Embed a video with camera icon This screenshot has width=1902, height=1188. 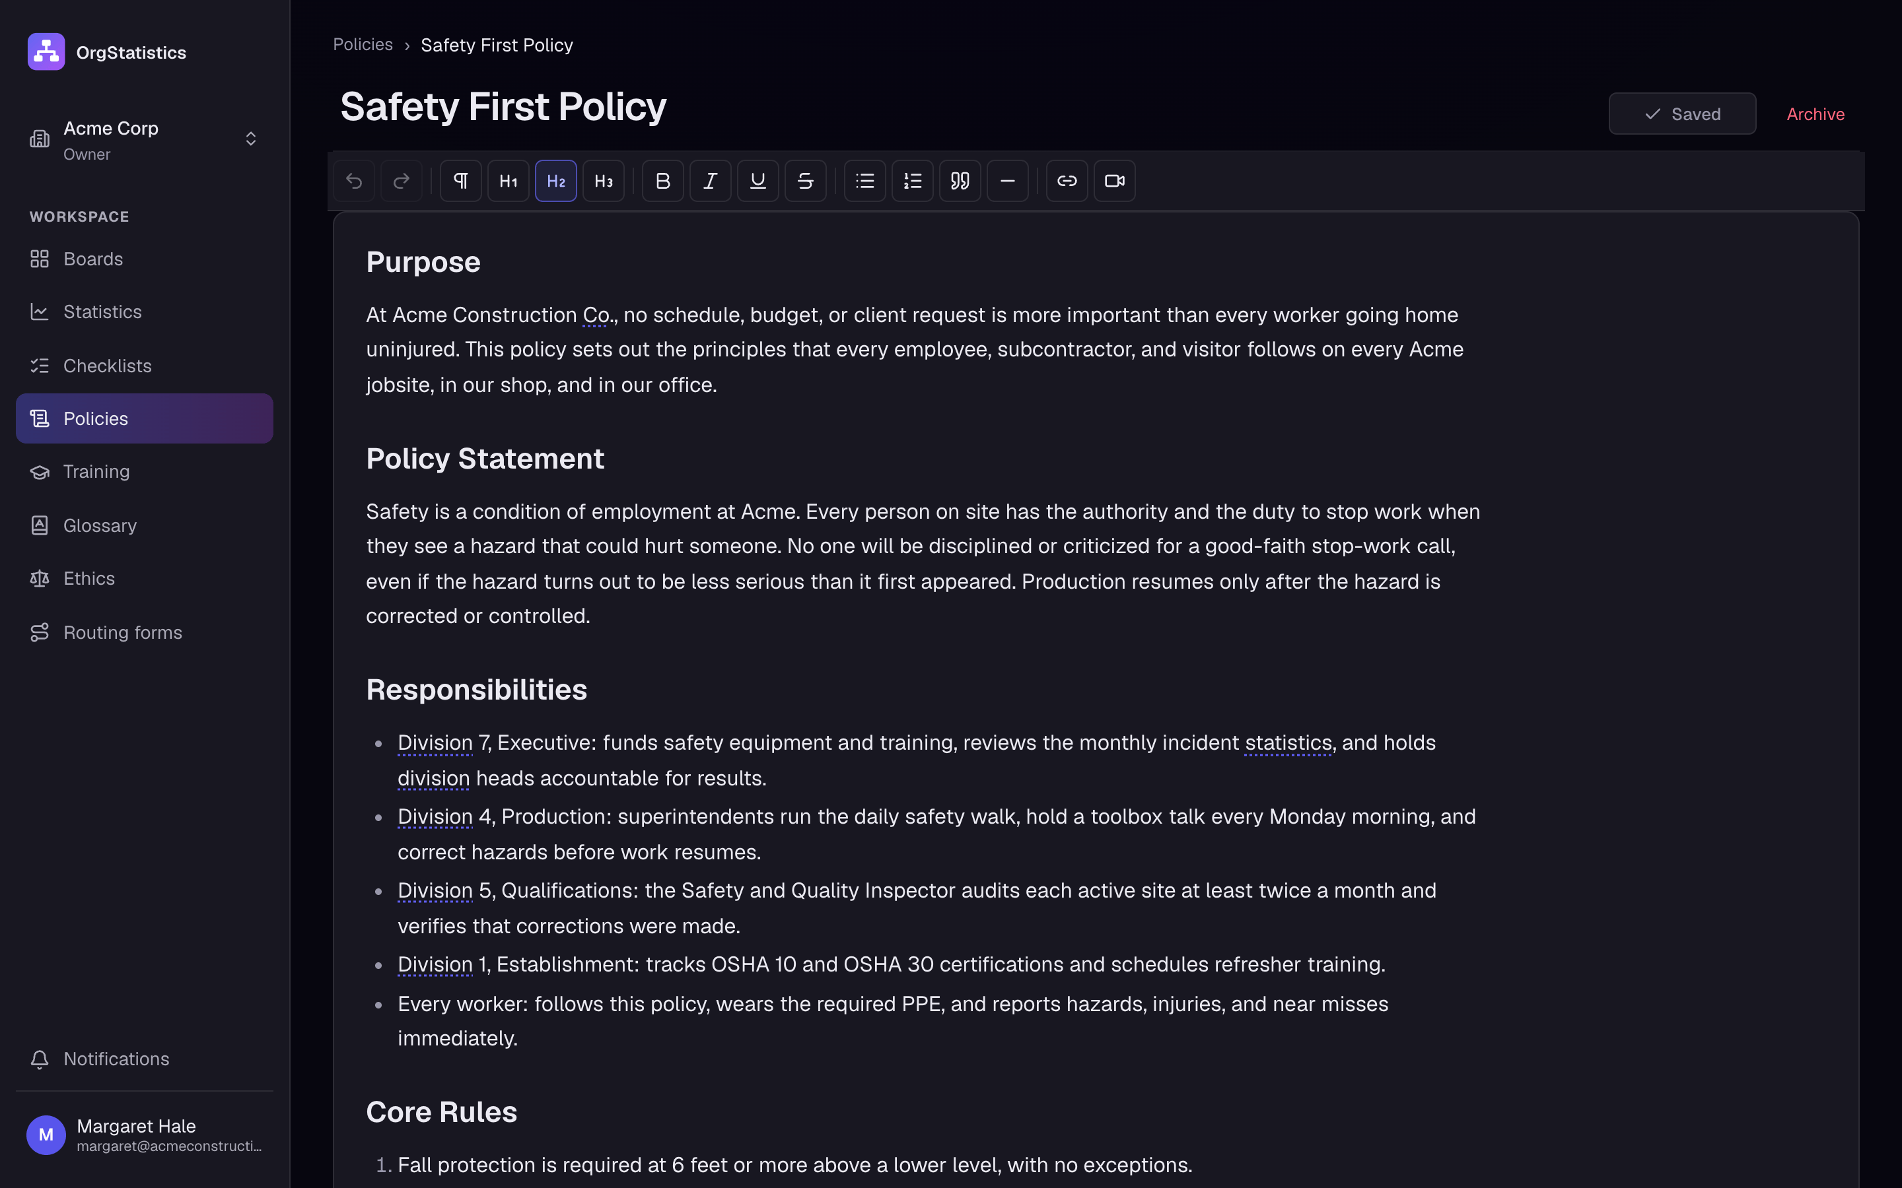pyautogui.click(x=1115, y=181)
